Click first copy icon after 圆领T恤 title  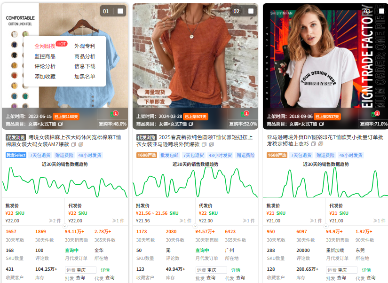[x=204, y=144]
